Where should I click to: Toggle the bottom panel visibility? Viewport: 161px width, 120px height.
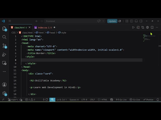[x=136, y=21]
